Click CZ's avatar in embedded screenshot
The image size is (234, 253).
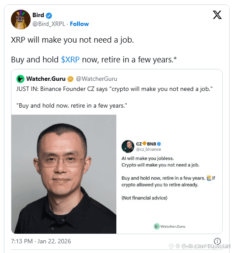tap(128, 146)
